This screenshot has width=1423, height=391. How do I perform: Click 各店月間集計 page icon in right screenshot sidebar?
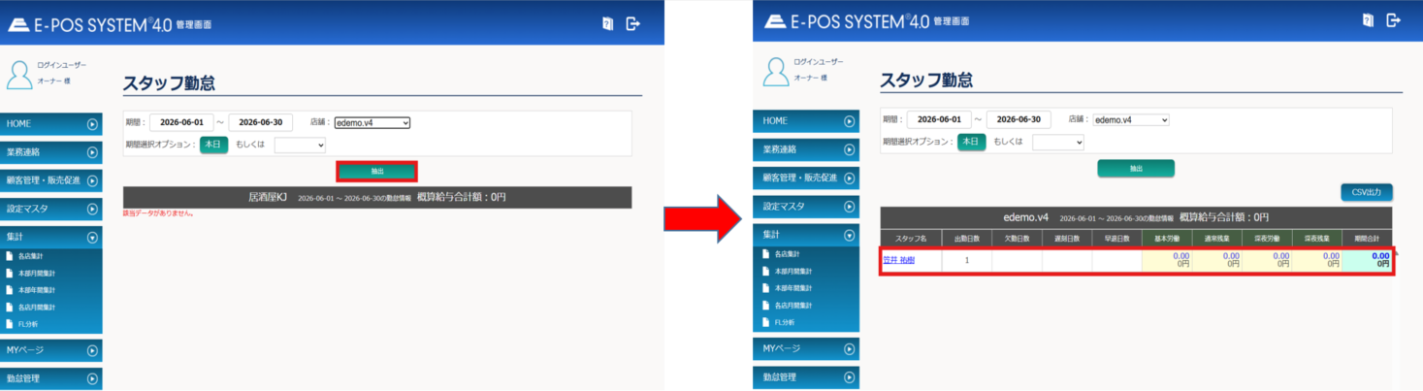pos(766,305)
